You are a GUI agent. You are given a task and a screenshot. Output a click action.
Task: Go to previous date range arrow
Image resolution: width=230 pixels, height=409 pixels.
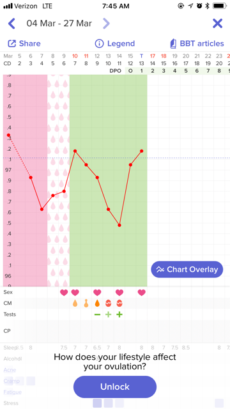coord(11,24)
